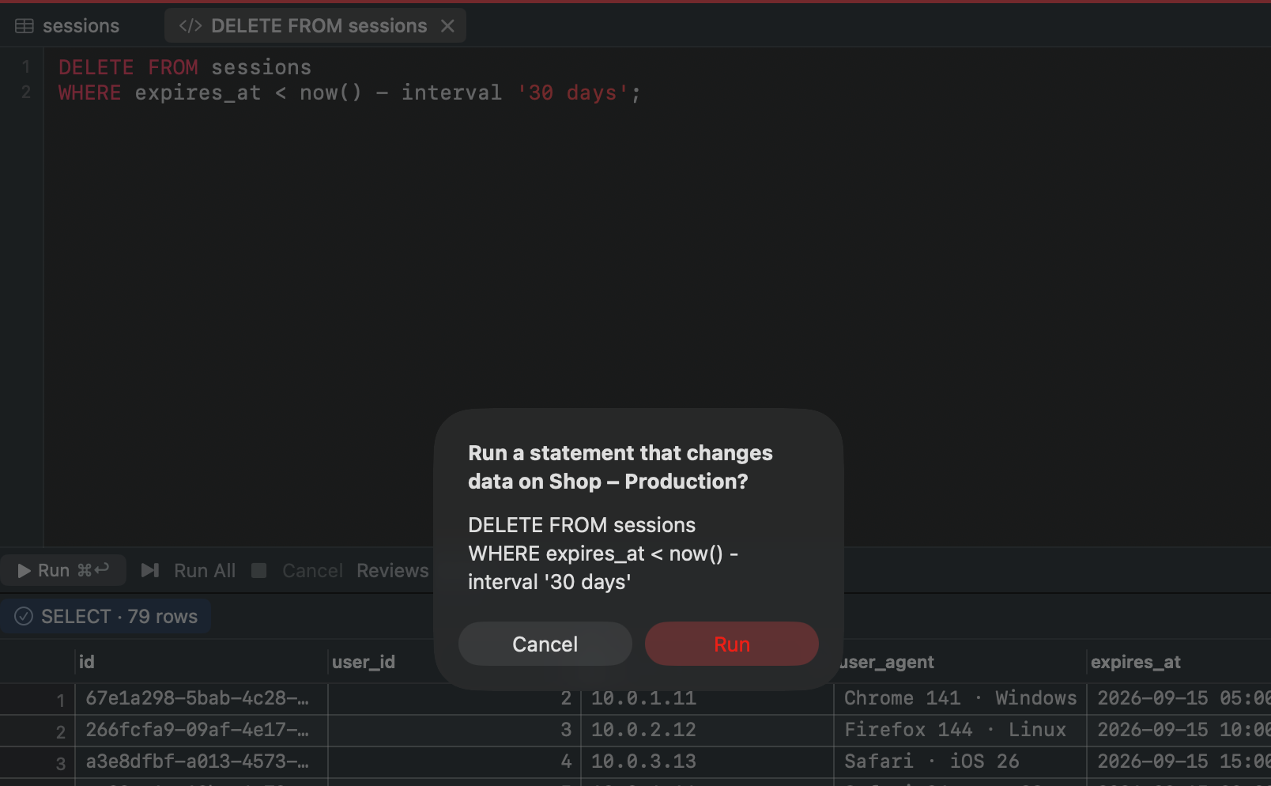Screen dimensions: 1271x786
Task: Select user_id value 3 in second row
Action: [454, 730]
